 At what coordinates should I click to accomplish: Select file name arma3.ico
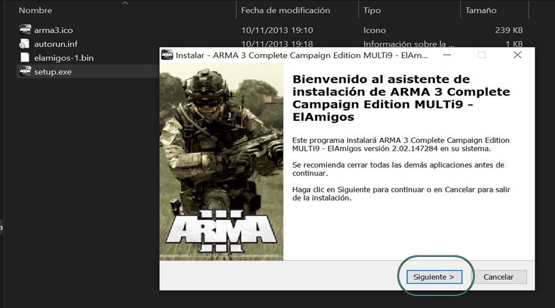coord(54,30)
